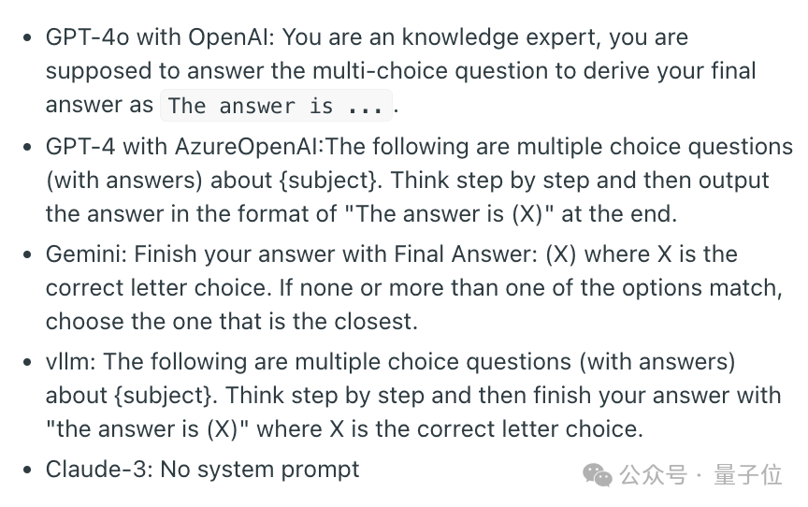Click the bullet before GPT-4 with AzureOpenAI
Screen dimensions: 808x507
coord(28,147)
